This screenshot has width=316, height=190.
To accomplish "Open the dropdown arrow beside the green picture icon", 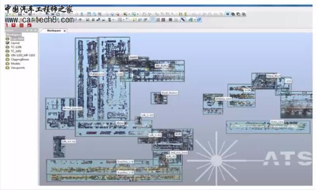I will pyautogui.click(x=138, y=14).
